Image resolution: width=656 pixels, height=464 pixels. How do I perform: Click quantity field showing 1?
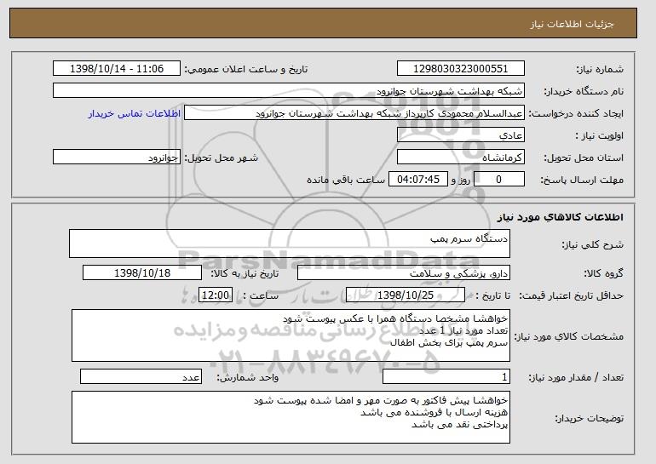[x=446, y=376]
